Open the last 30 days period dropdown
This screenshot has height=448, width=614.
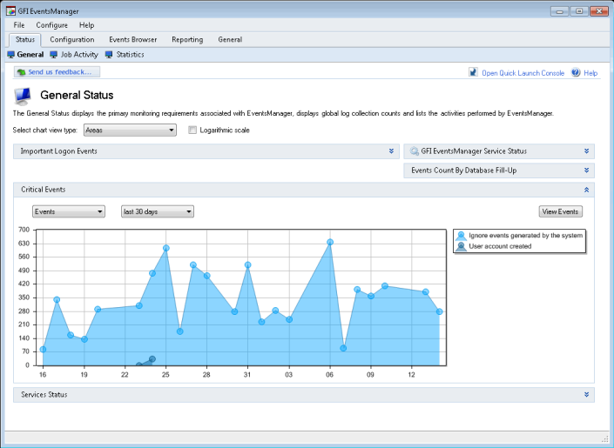[158, 211]
